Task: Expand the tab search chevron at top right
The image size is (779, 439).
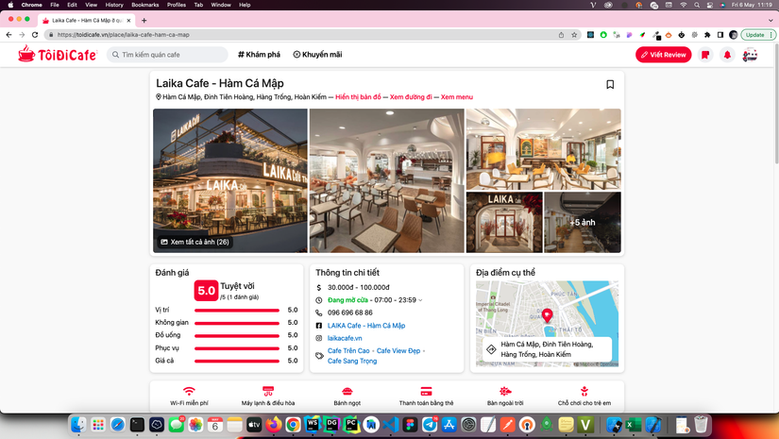Action: 771,21
